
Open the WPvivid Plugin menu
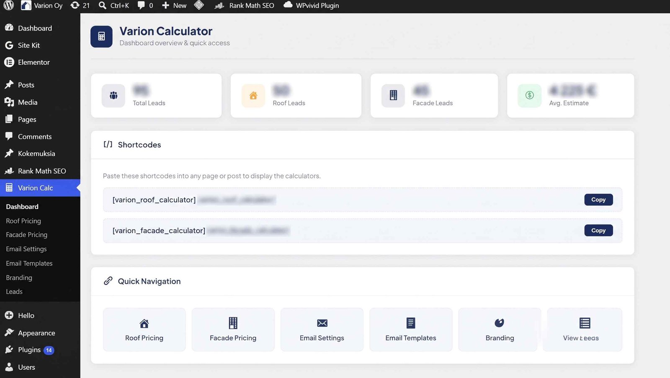click(311, 5)
